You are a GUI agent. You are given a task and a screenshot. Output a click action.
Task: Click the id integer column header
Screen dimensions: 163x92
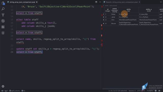pos(107,10)
